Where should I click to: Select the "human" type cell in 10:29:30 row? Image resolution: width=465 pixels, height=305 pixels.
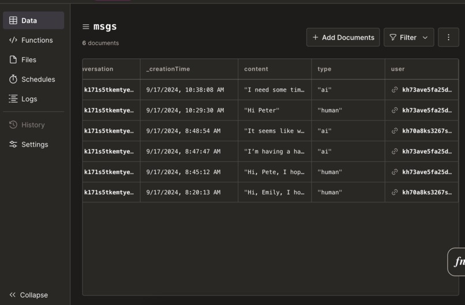[348, 110]
